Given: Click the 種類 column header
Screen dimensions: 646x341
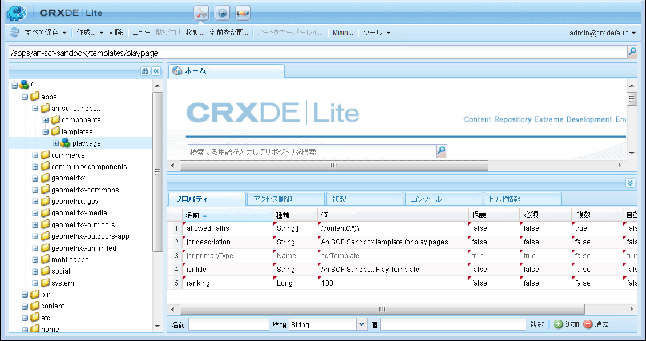Looking at the screenshot, I should (x=296, y=215).
